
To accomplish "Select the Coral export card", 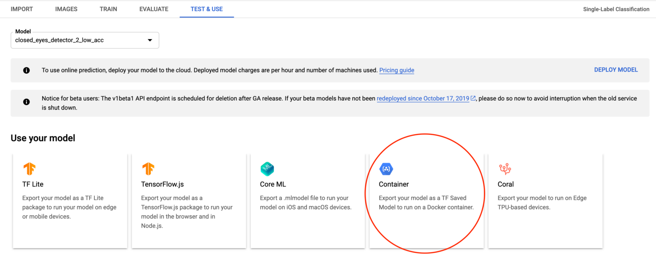I will point(545,200).
